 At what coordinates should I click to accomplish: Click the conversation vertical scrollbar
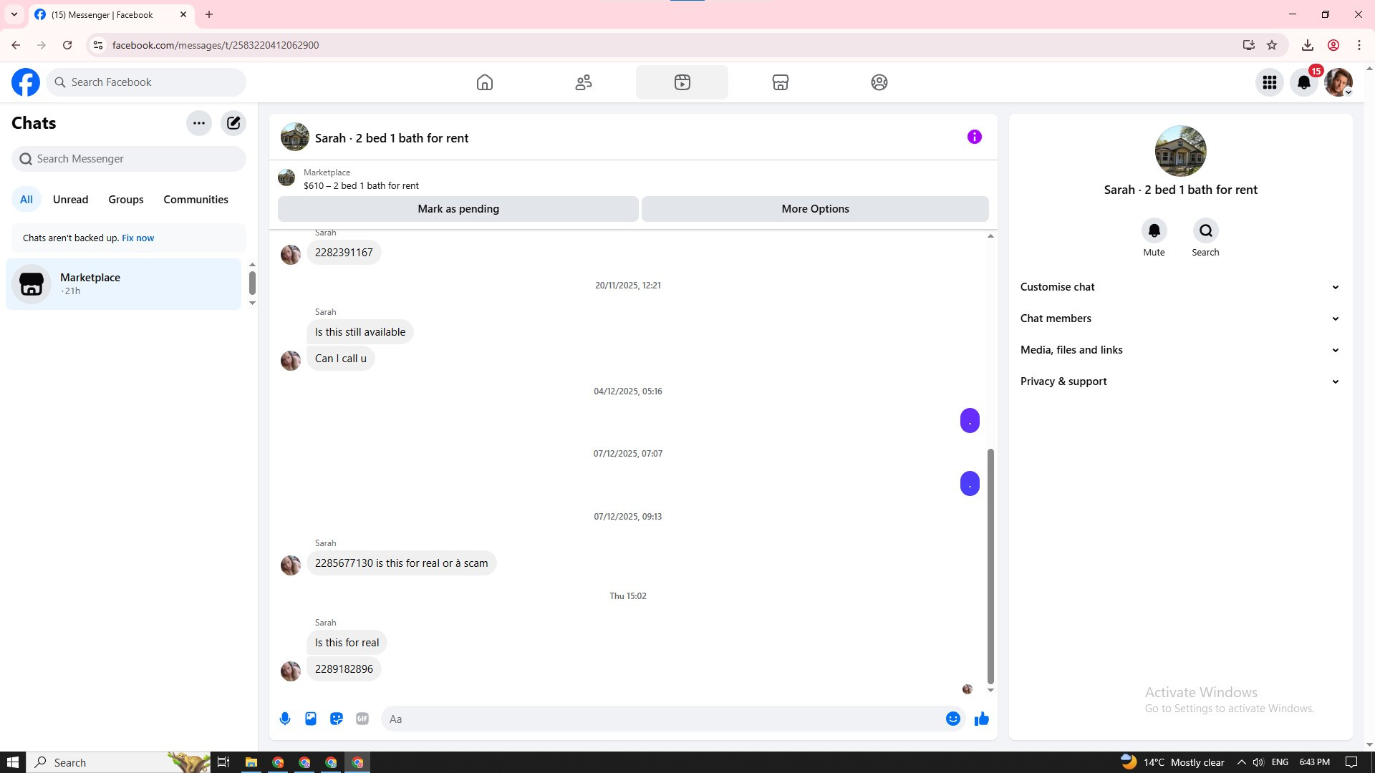tap(990, 565)
